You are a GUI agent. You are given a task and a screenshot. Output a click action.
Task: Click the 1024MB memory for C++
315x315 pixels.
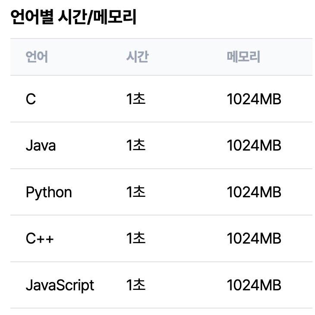(x=254, y=238)
